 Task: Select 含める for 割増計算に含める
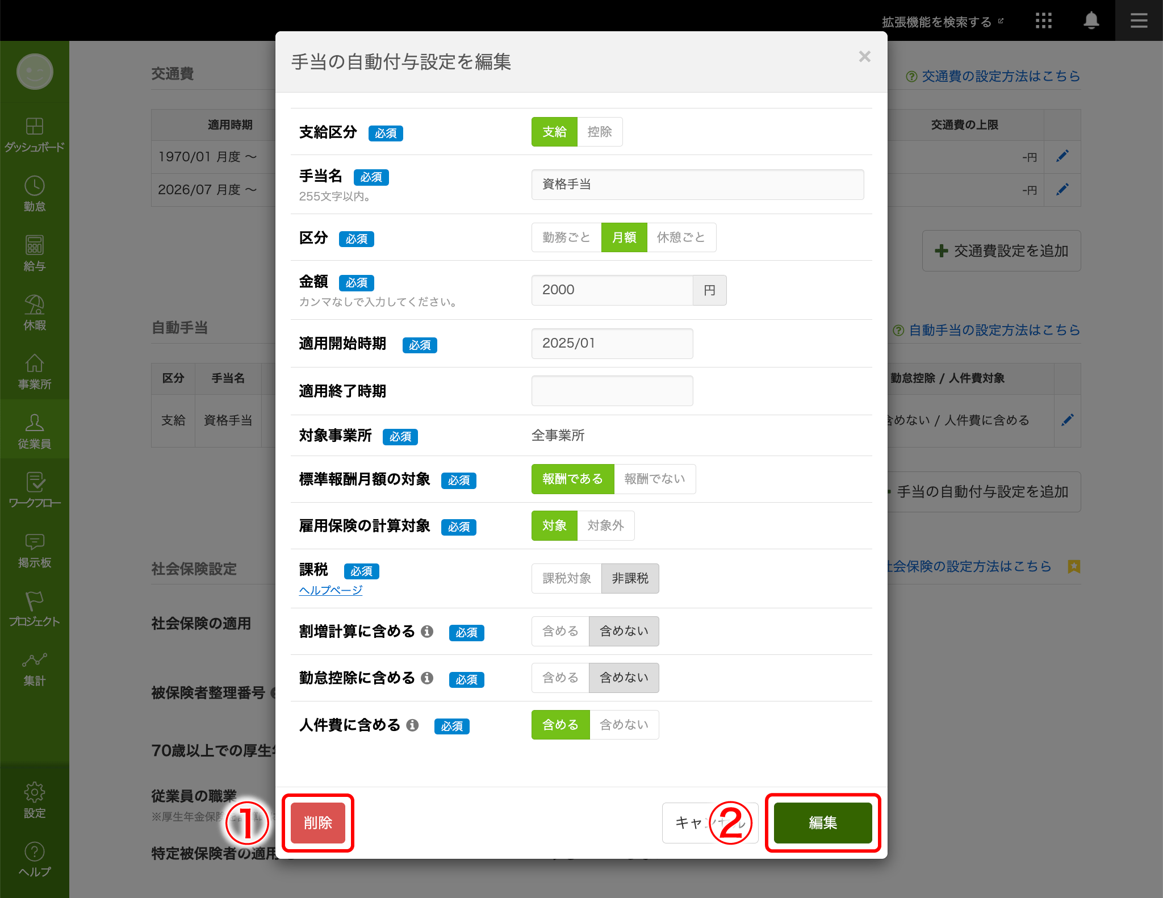[560, 631]
